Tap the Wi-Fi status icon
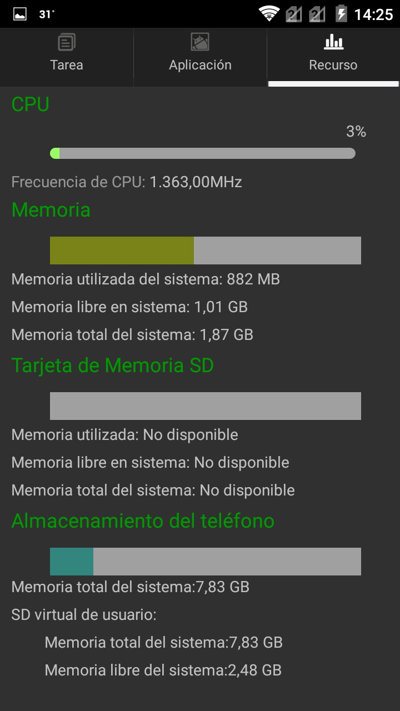The image size is (400, 711). pos(269,14)
